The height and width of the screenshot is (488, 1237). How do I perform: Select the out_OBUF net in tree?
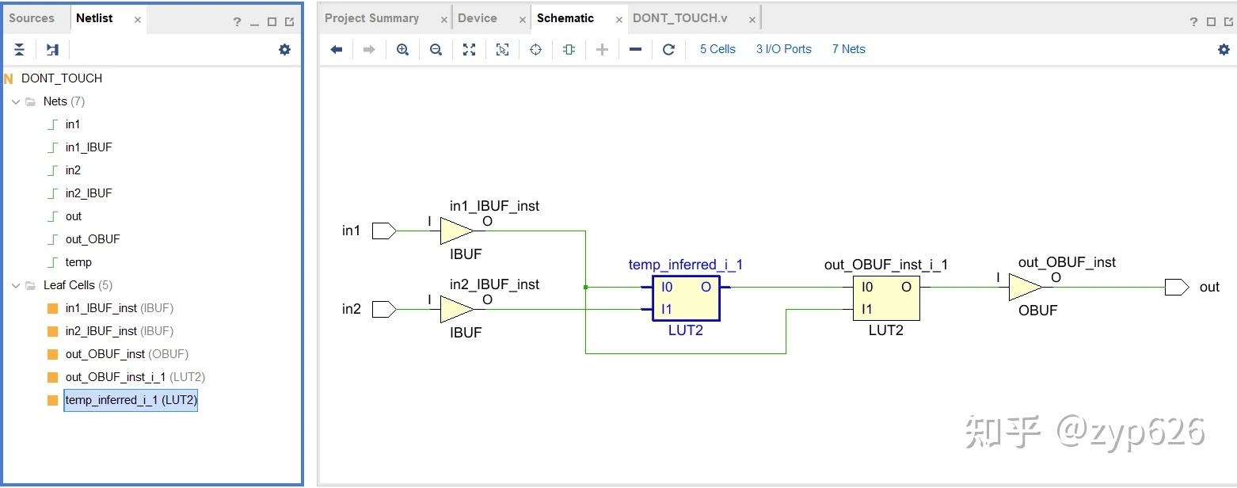coord(93,239)
